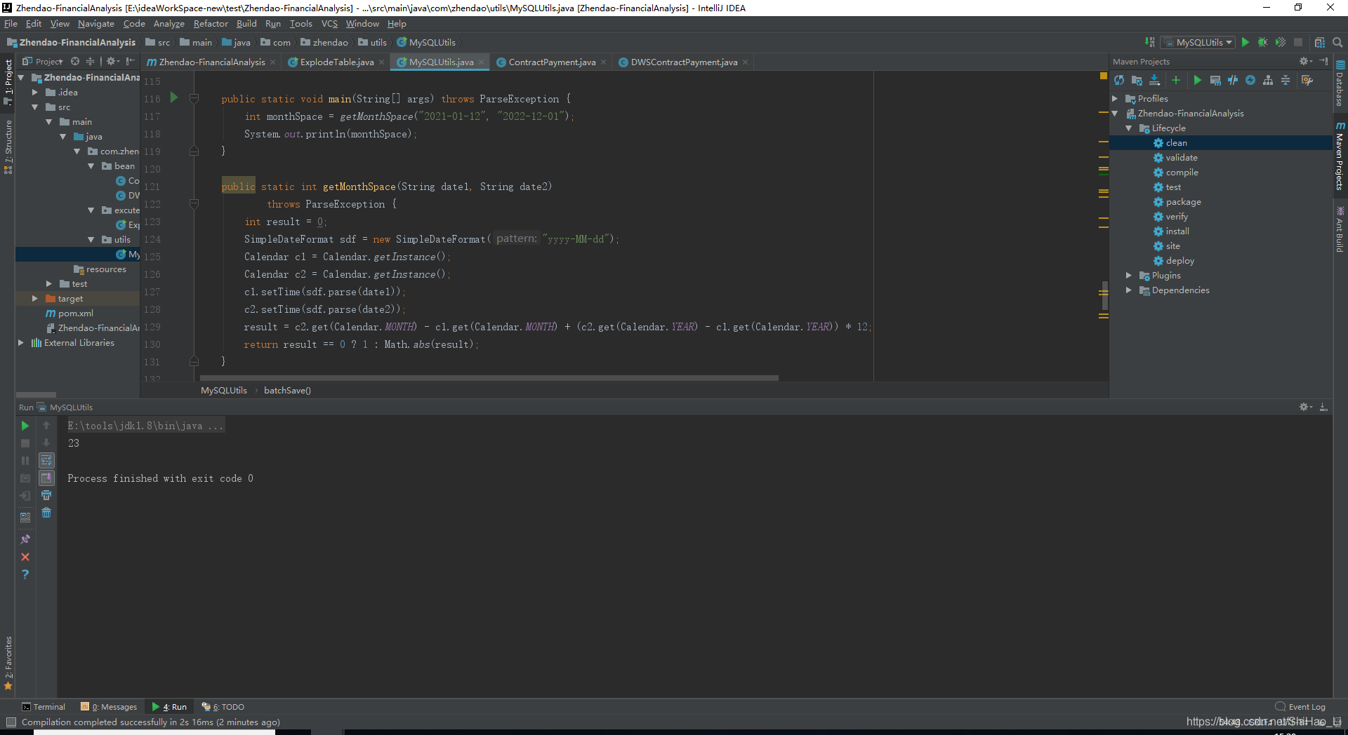Expand the .idea folder
1348x735 pixels.
click(x=35, y=93)
